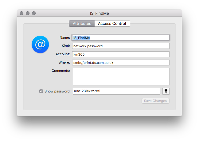Click the blue @ internet password icon
This screenshot has width=199, height=141.
40,44
